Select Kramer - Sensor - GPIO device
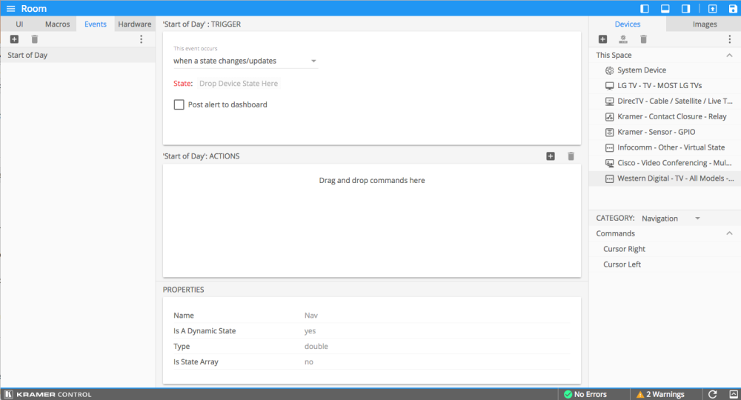The image size is (741, 400). pyautogui.click(x=665, y=132)
